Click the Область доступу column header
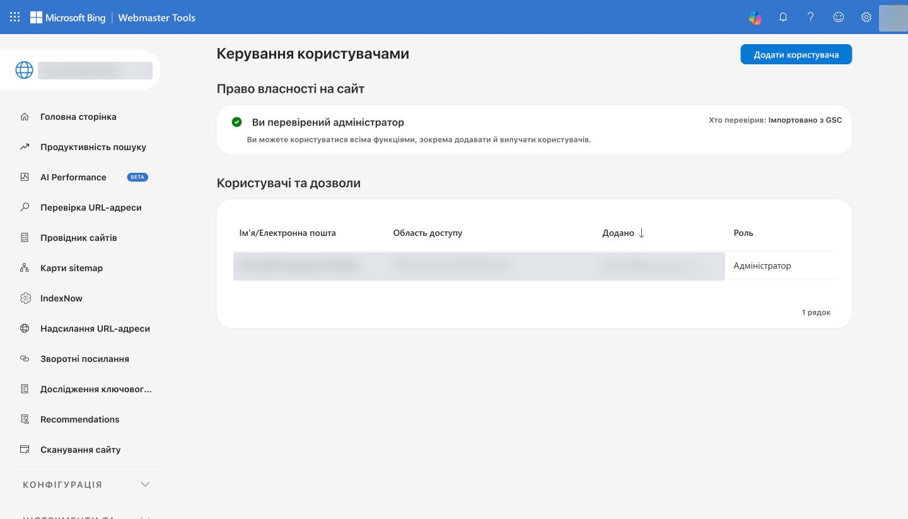The height and width of the screenshot is (519, 908). pos(428,233)
